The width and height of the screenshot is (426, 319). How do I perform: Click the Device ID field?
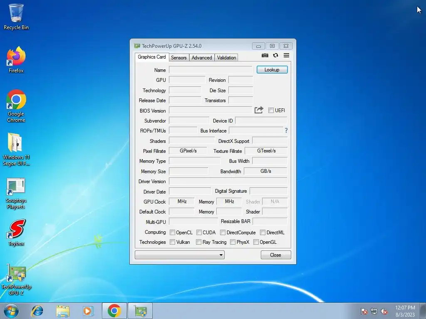click(x=261, y=120)
